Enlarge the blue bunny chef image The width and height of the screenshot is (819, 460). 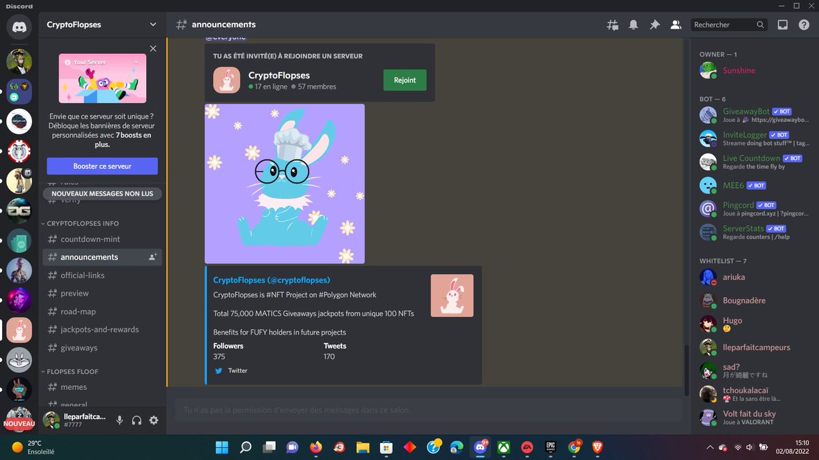[285, 183]
